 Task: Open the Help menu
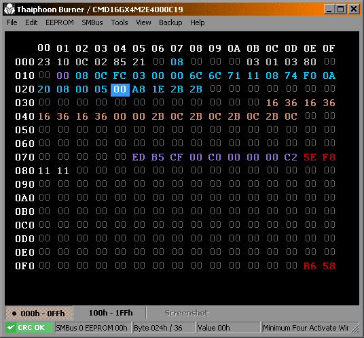198,22
